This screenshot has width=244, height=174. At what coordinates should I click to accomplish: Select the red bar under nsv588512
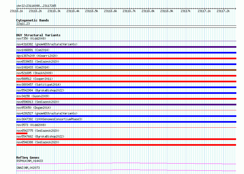pos(126,82)
